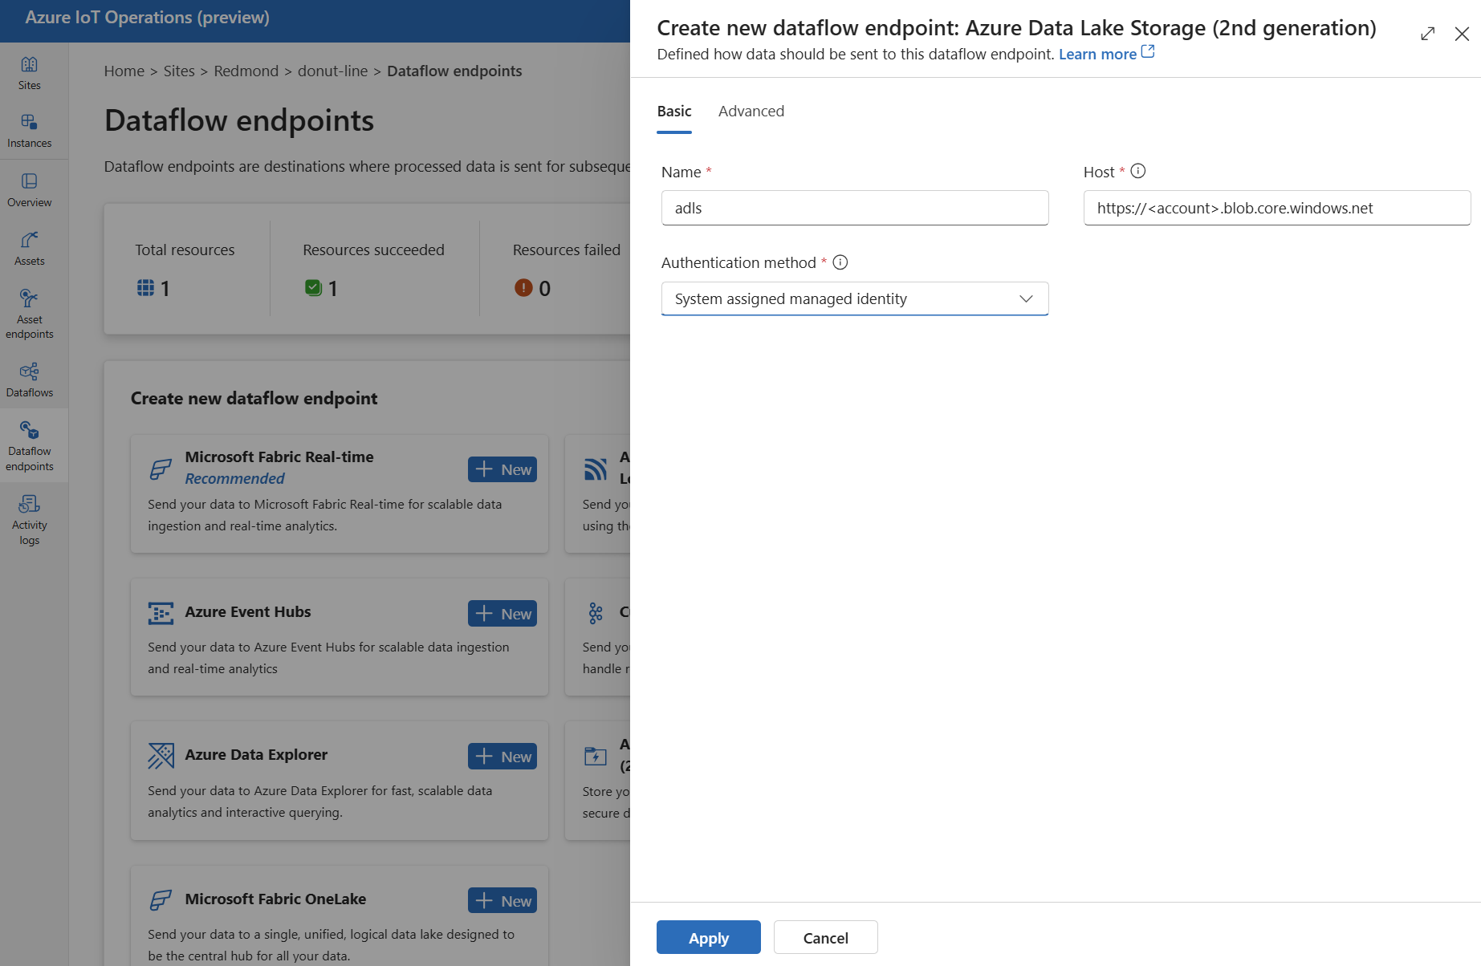Click the partially hidden custom broker card icon

[596, 613]
